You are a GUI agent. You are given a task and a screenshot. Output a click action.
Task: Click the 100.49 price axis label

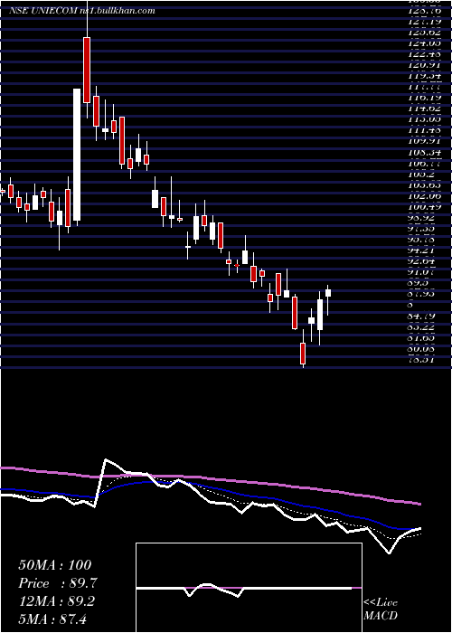coord(424,207)
